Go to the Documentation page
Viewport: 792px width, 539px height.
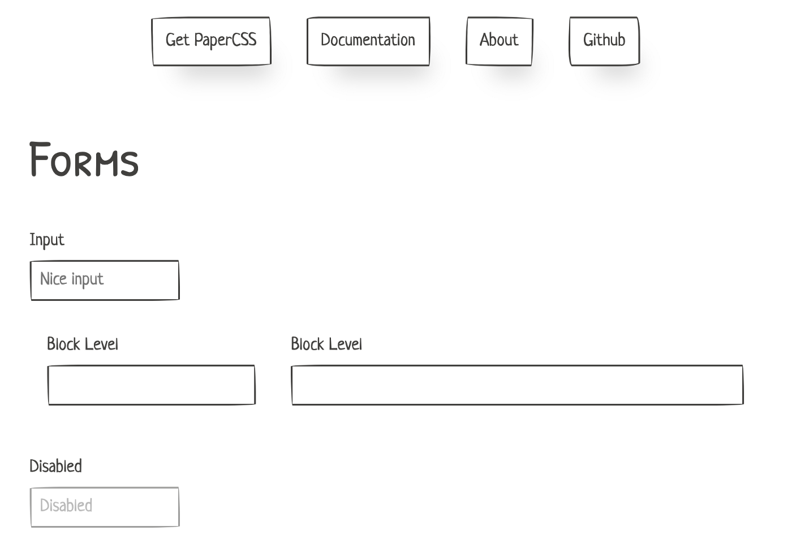(x=368, y=41)
